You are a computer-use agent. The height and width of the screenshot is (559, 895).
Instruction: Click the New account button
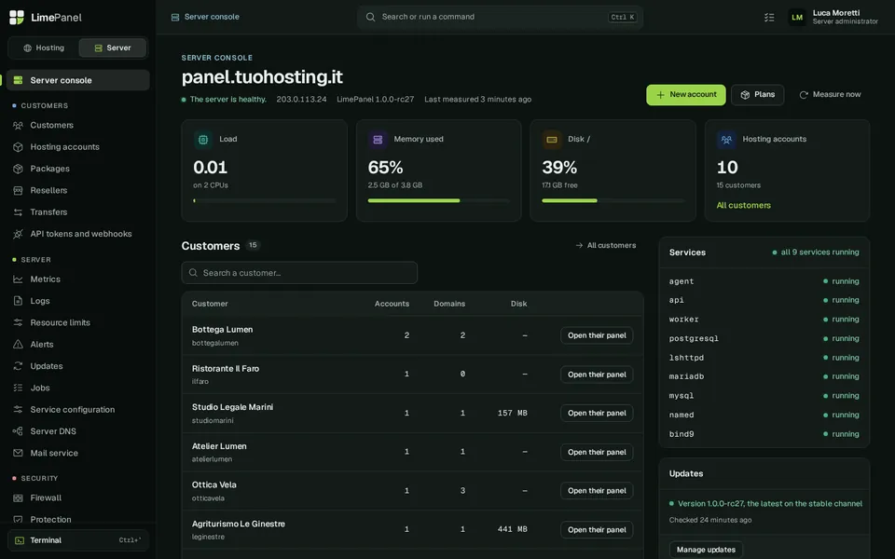click(x=685, y=95)
